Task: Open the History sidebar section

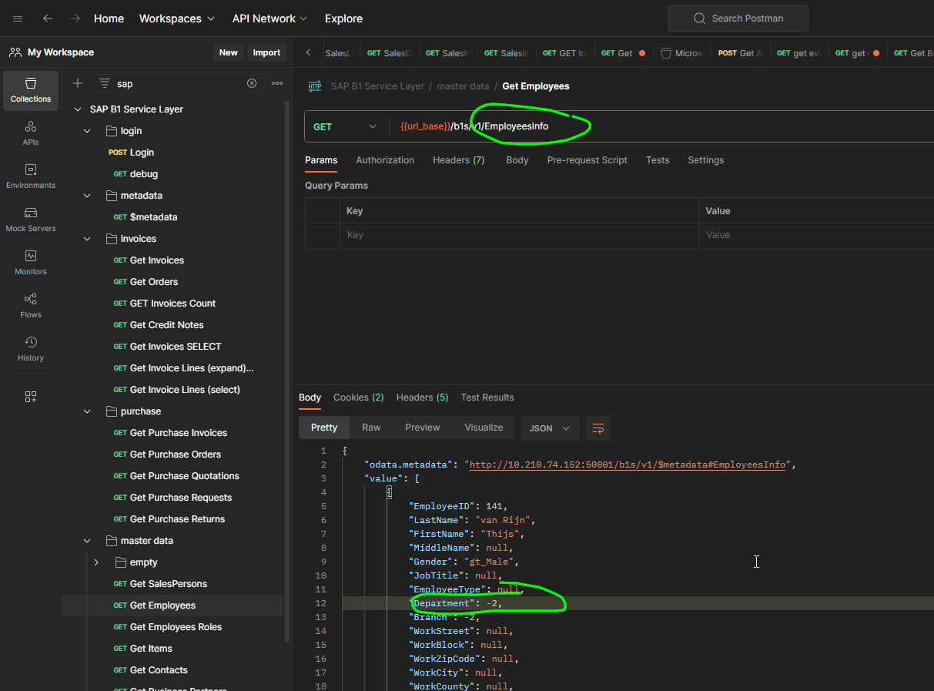Action: [x=31, y=349]
